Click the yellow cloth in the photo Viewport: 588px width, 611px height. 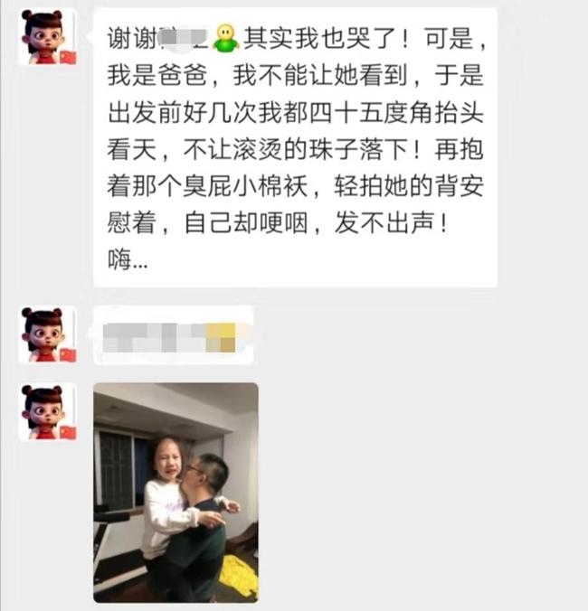pos(240,575)
